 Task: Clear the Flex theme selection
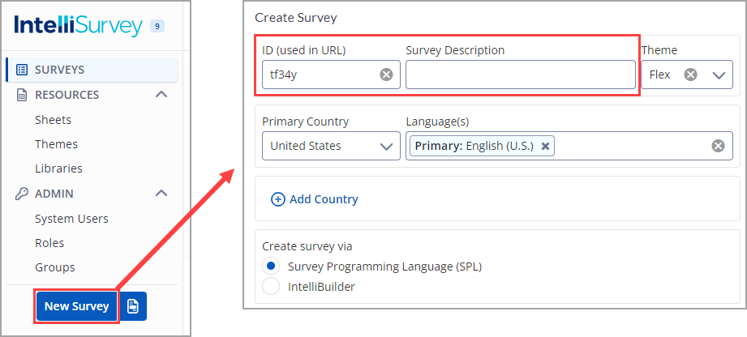click(x=691, y=75)
